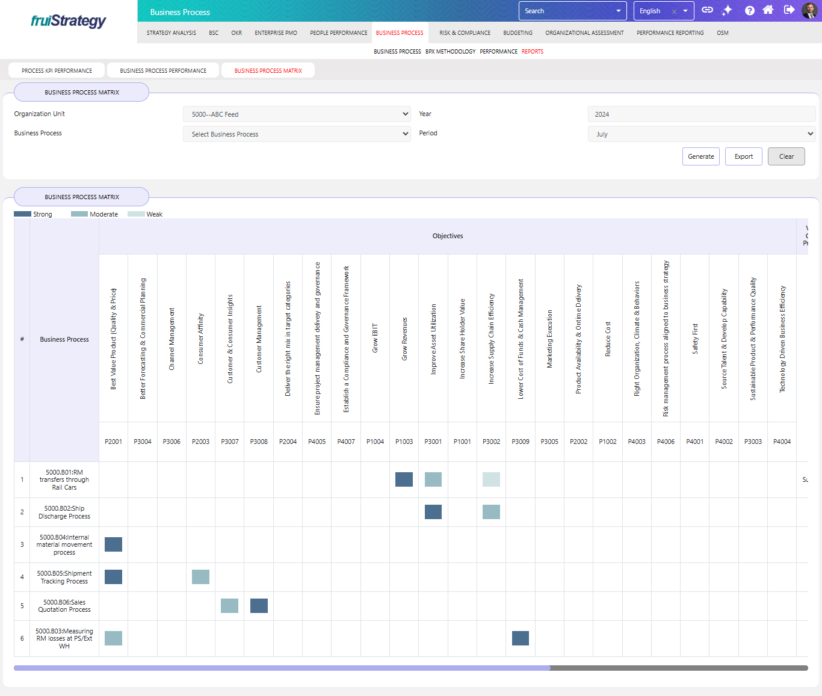Open the help question mark icon
Screen dimensions: 822x696
pyautogui.click(x=749, y=10)
